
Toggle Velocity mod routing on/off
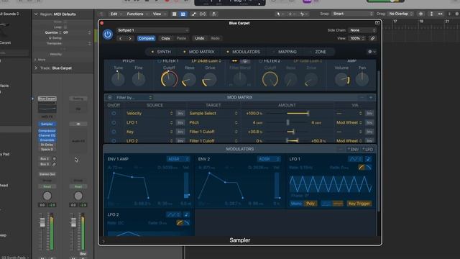click(114, 114)
